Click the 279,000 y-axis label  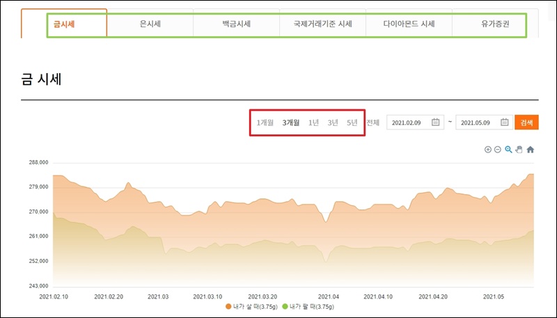pos(39,187)
